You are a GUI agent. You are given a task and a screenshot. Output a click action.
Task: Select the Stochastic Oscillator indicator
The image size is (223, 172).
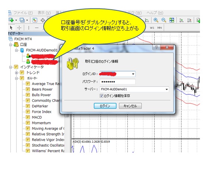pyautogui.click(x=48, y=145)
